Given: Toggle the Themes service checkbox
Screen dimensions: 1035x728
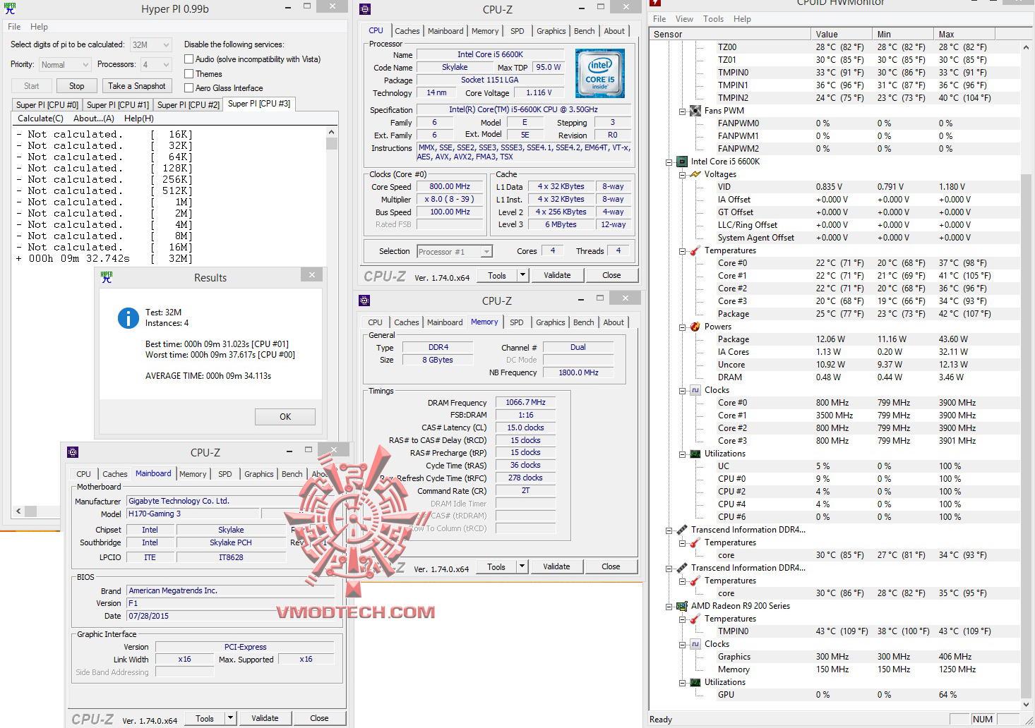Looking at the screenshot, I should point(189,73).
